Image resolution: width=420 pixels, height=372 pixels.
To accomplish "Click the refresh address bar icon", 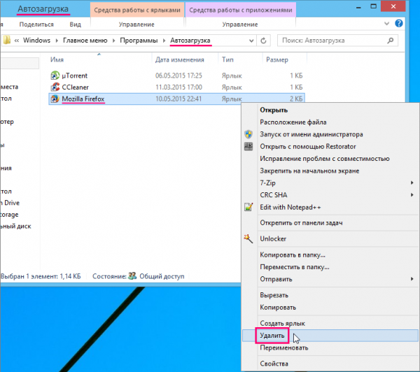I will (263, 41).
